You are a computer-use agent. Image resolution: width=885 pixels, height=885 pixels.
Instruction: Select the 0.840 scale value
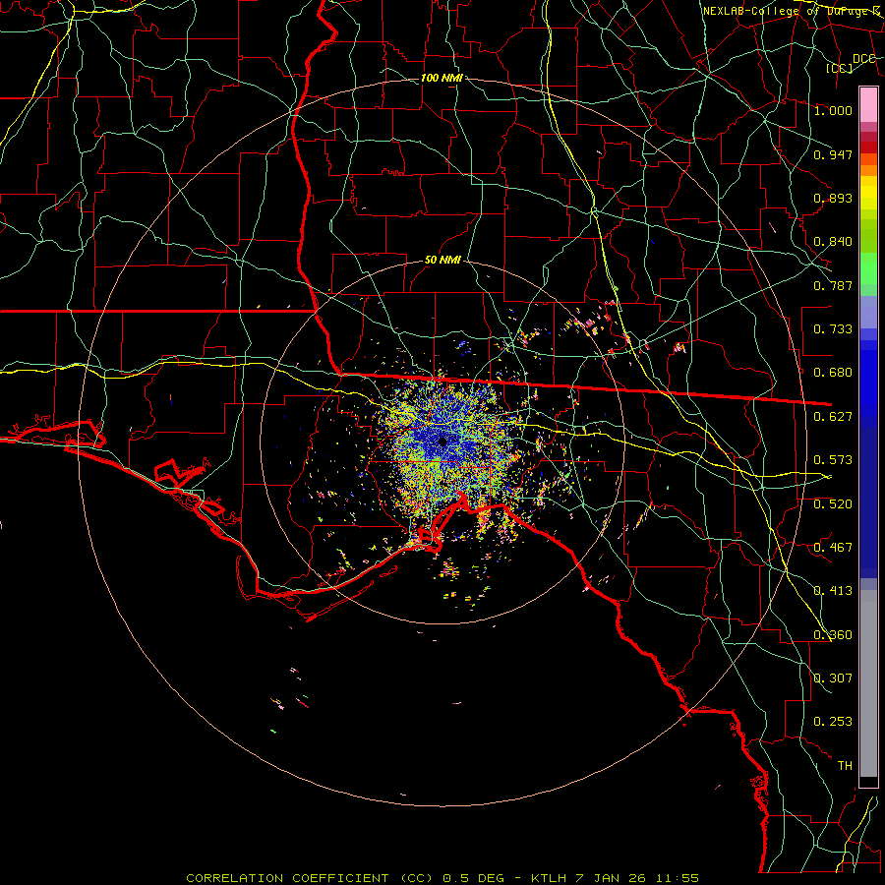(x=833, y=242)
